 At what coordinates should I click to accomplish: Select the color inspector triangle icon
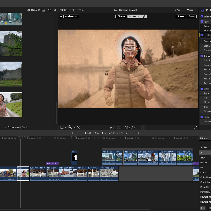pos(206,10)
